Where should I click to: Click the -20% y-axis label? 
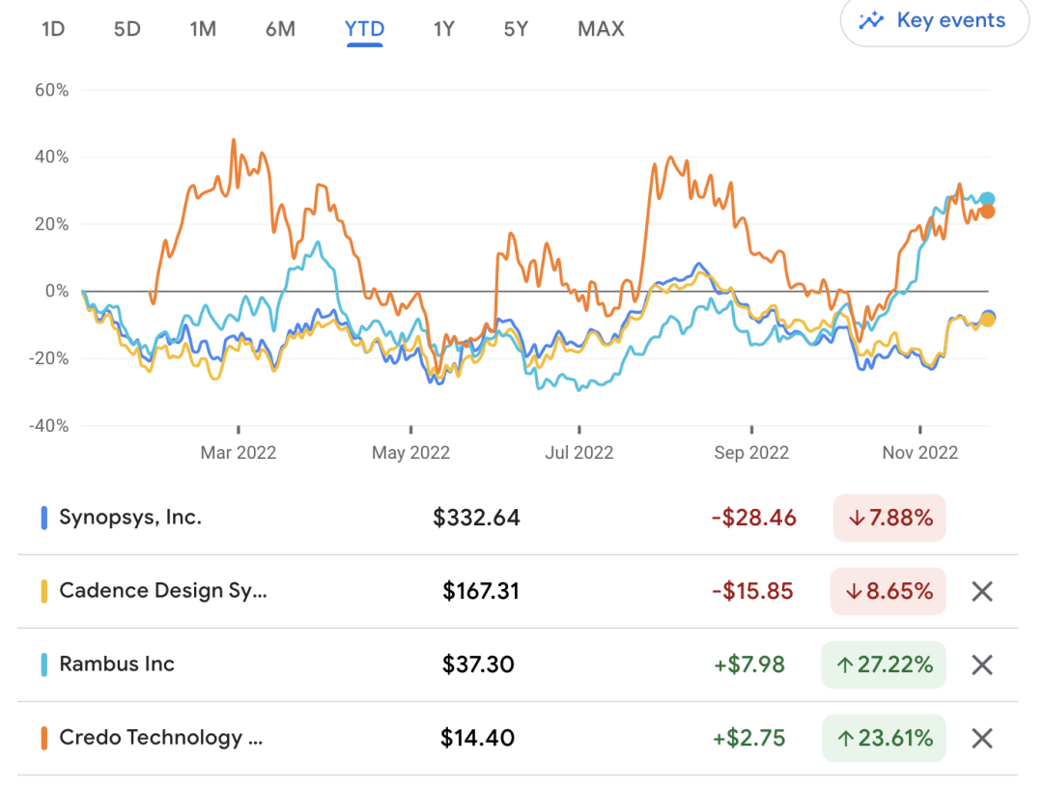[x=48, y=358]
